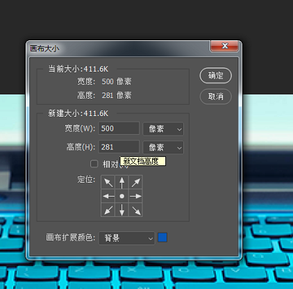Close the 画布大小 dialog
This screenshot has height=289, width=293.
tap(224, 46)
